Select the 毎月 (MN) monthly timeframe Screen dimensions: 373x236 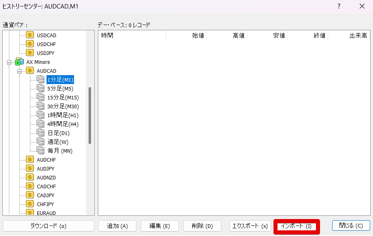[x=60, y=151]
